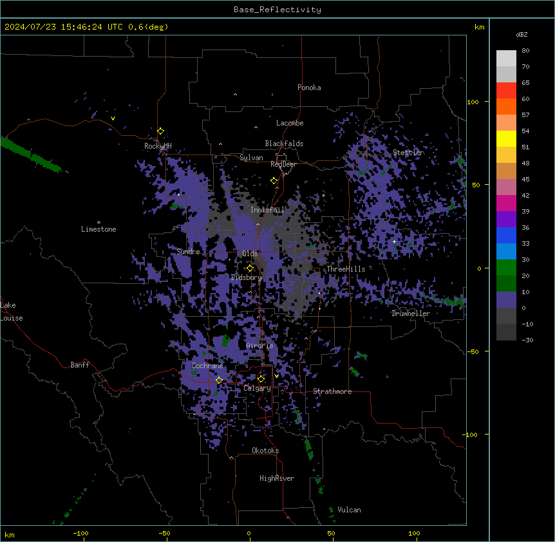Click the Calgary city label

point(258,388)
